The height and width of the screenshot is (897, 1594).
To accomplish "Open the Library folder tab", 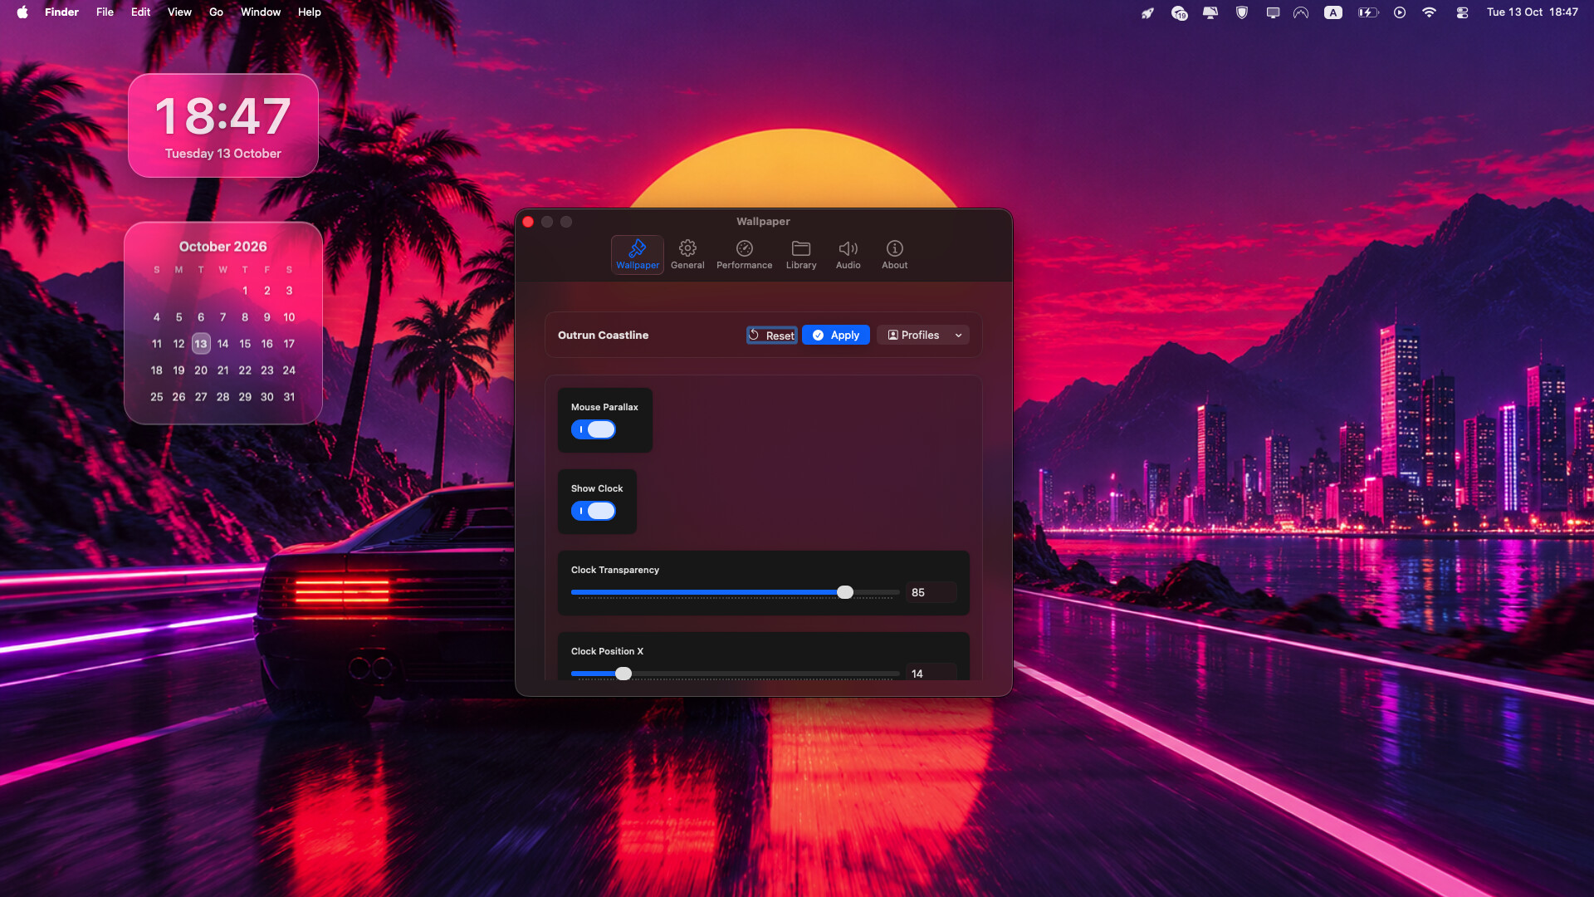I will 801,254.
